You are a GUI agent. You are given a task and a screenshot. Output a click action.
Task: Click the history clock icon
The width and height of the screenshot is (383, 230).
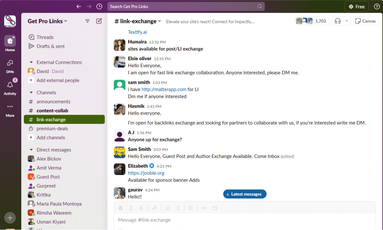pos(100,6)
